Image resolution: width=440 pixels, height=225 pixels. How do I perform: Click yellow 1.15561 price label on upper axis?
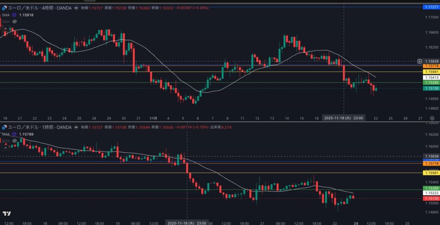(x=431, y=72)
